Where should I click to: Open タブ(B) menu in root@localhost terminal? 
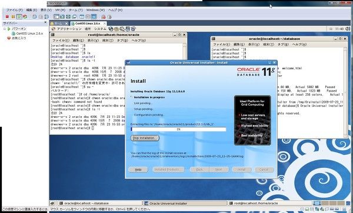click(122, 40)
